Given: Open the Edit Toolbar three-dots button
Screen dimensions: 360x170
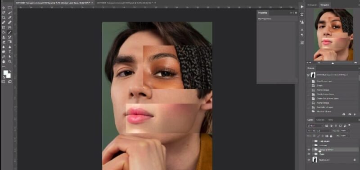Looking at the screenshot, I should pos(4,66).
